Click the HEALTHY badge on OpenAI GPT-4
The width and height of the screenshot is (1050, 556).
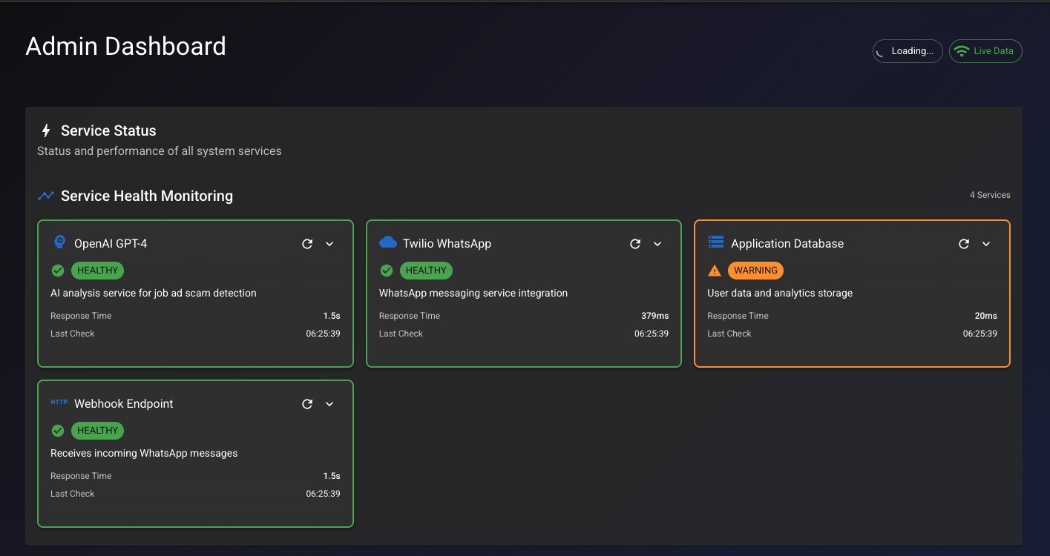click(x=97, y=271)
